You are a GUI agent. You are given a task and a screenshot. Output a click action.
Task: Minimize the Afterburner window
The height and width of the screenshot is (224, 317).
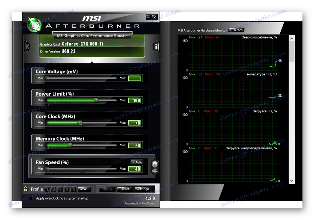point(149,17)
